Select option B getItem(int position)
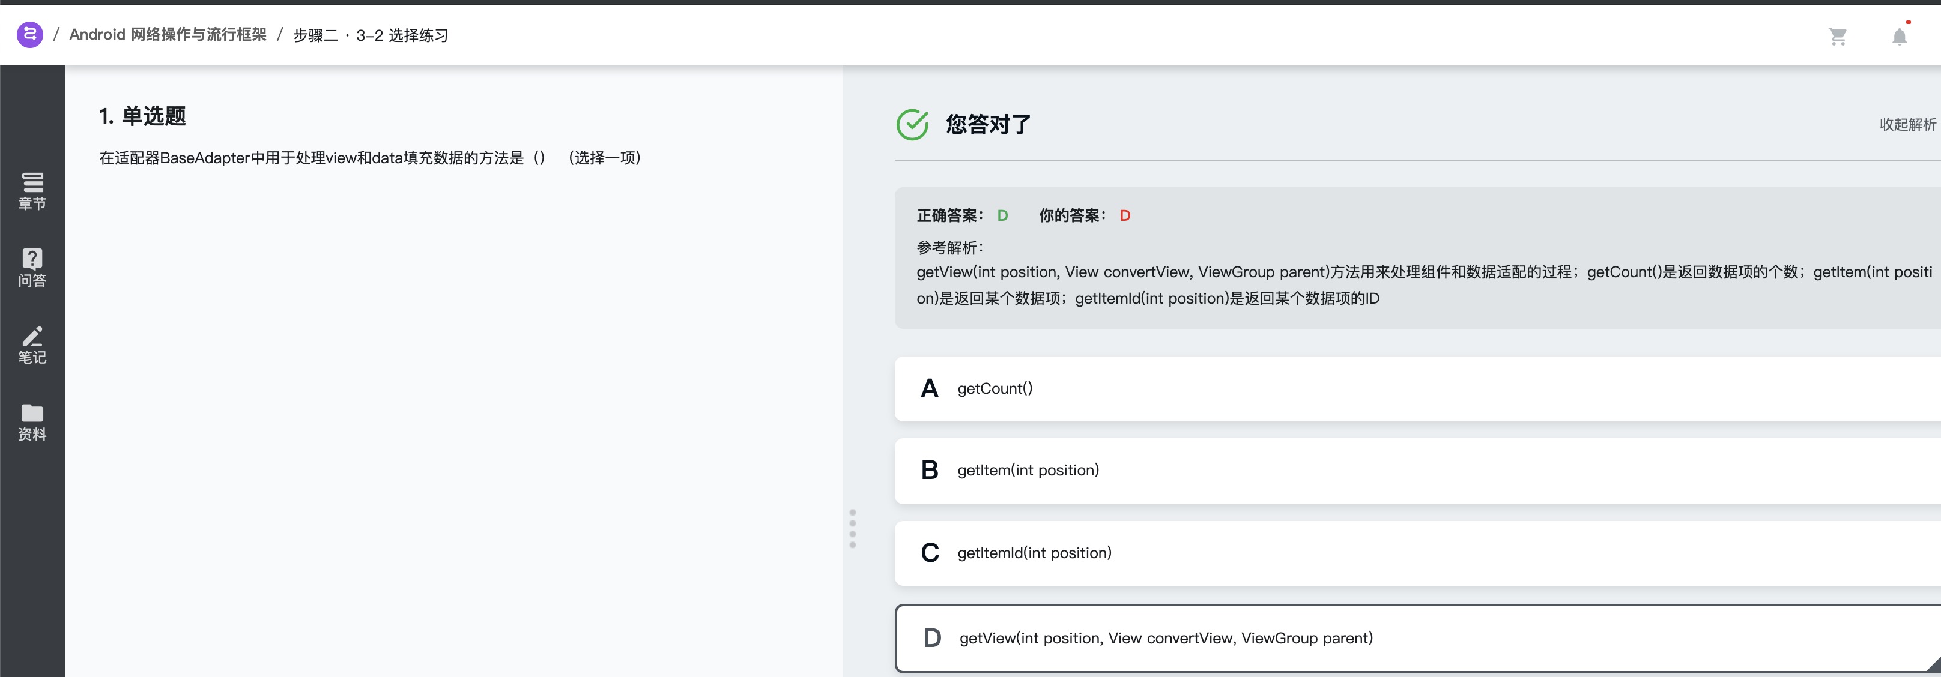The image size is (1941, 677). [1417, 471]
